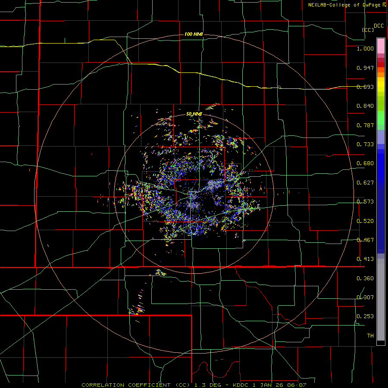
Task: Click the 50 NMI range ring label
Action: tap(194, 114)
